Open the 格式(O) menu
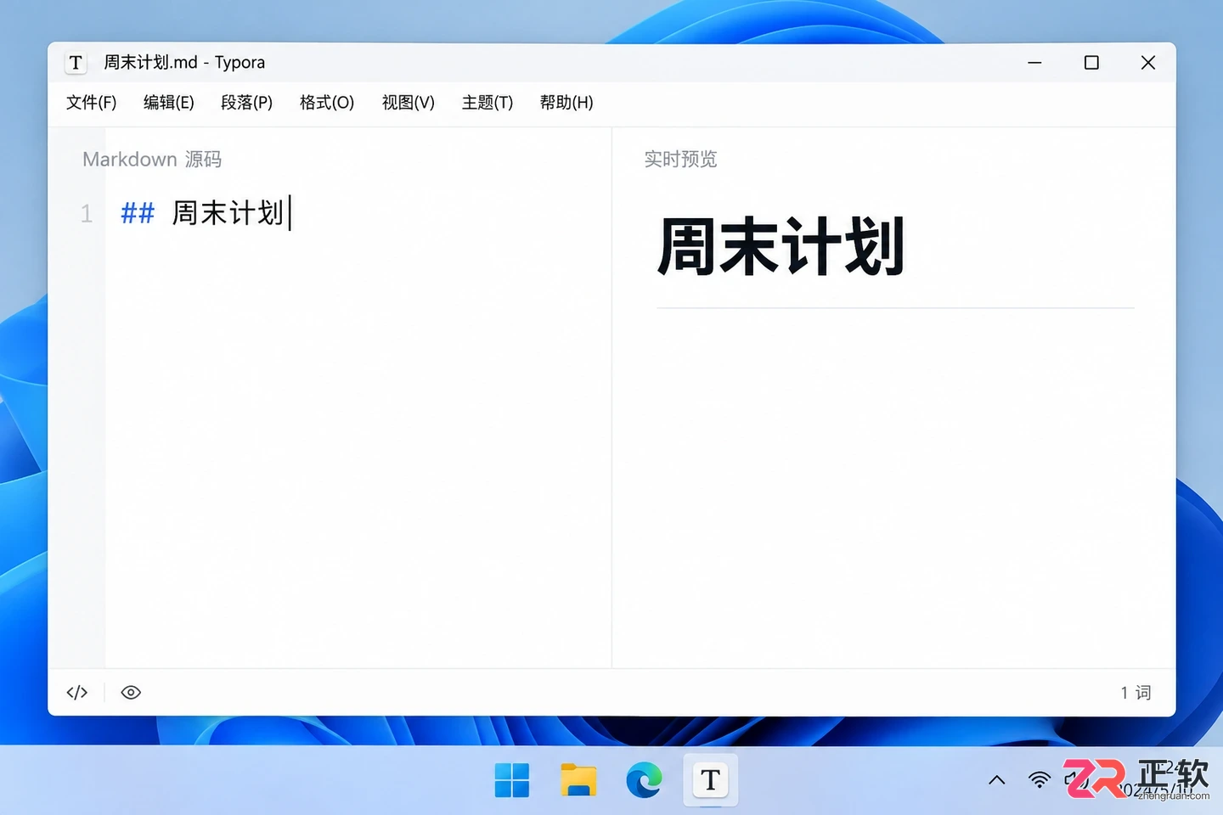Screen dimensions: 1223x815 [327, 103]
